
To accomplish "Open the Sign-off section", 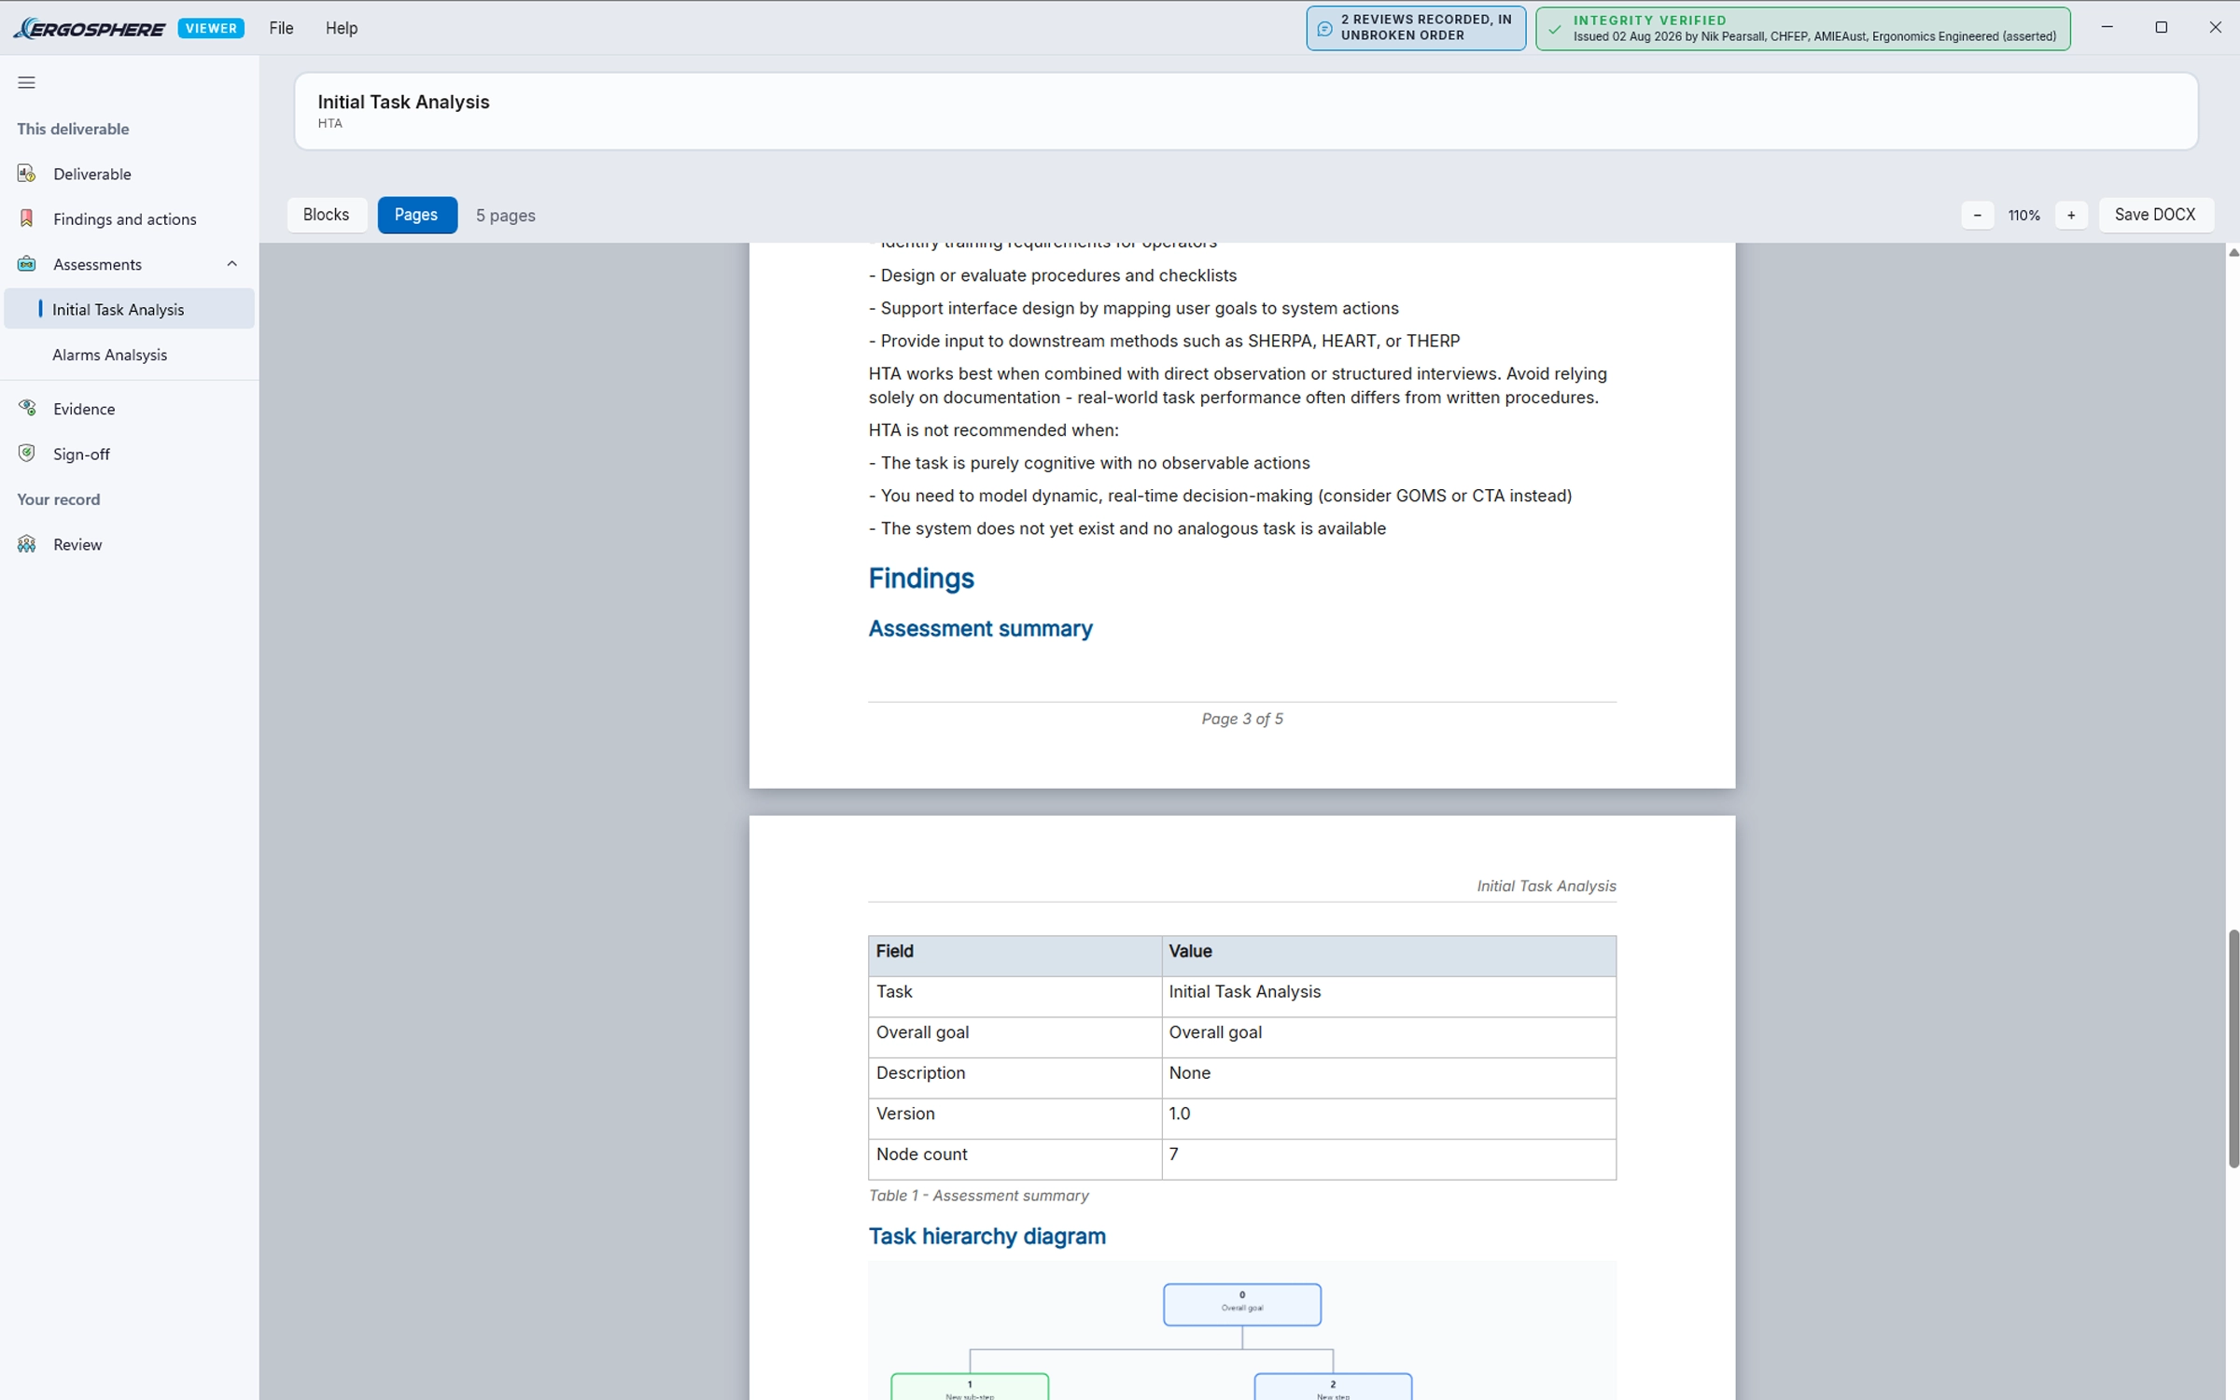I will 129,454.
